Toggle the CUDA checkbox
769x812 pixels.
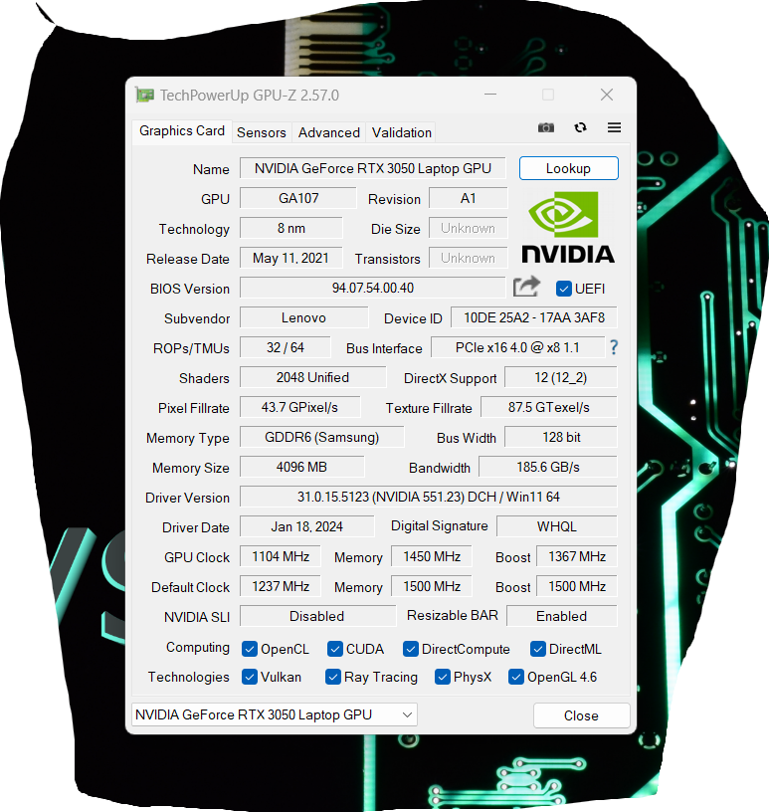[335, 649]
